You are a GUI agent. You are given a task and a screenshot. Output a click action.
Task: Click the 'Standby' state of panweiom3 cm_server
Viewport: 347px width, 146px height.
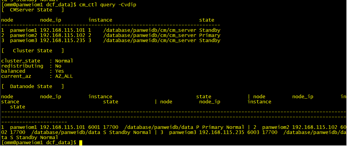click(210, 41)
